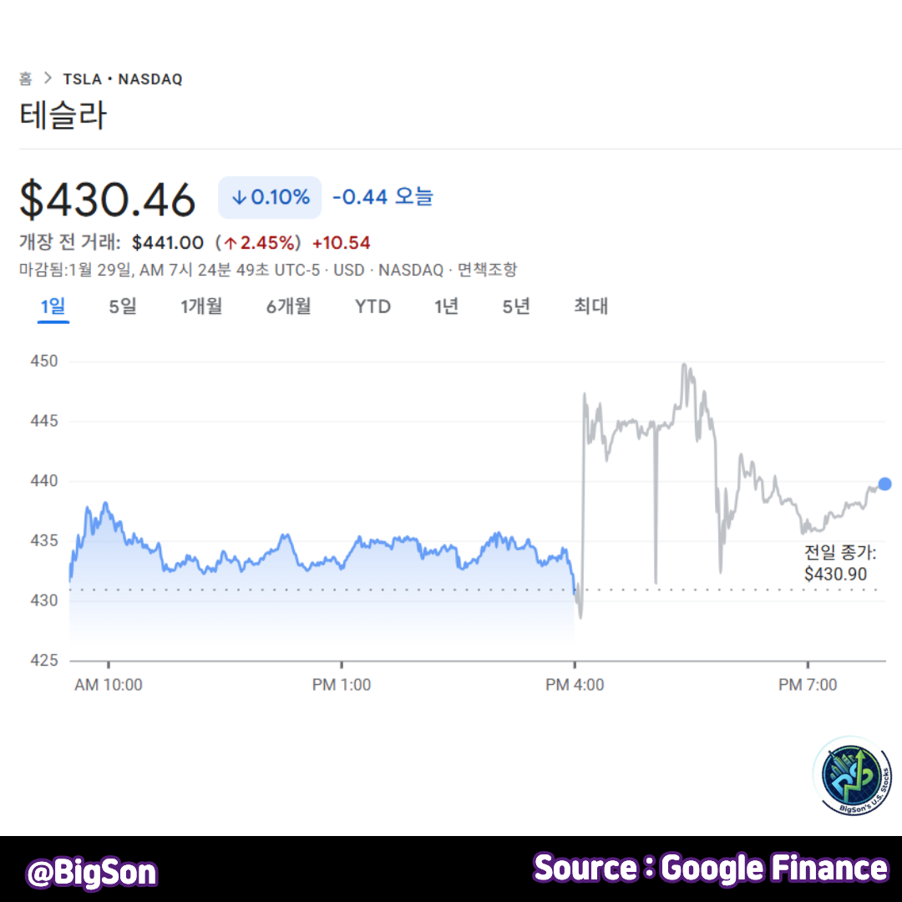Click the breadcrumb chevron next to 홈
This screenshot has width=902, height=902.
click(48, 79)
